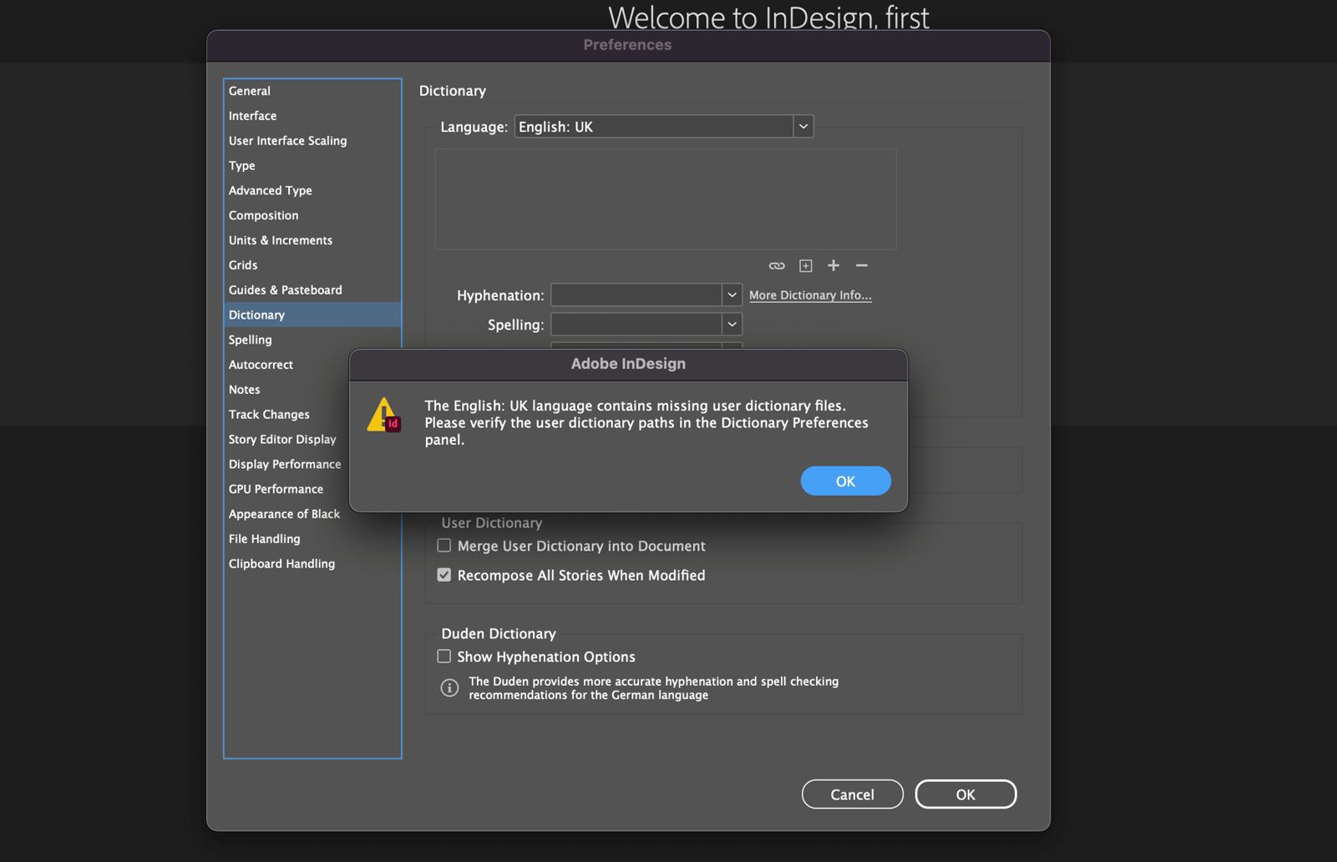Click inside the empty dictionary list box
Screen dimensions: 1337x862
pos(666,199)
